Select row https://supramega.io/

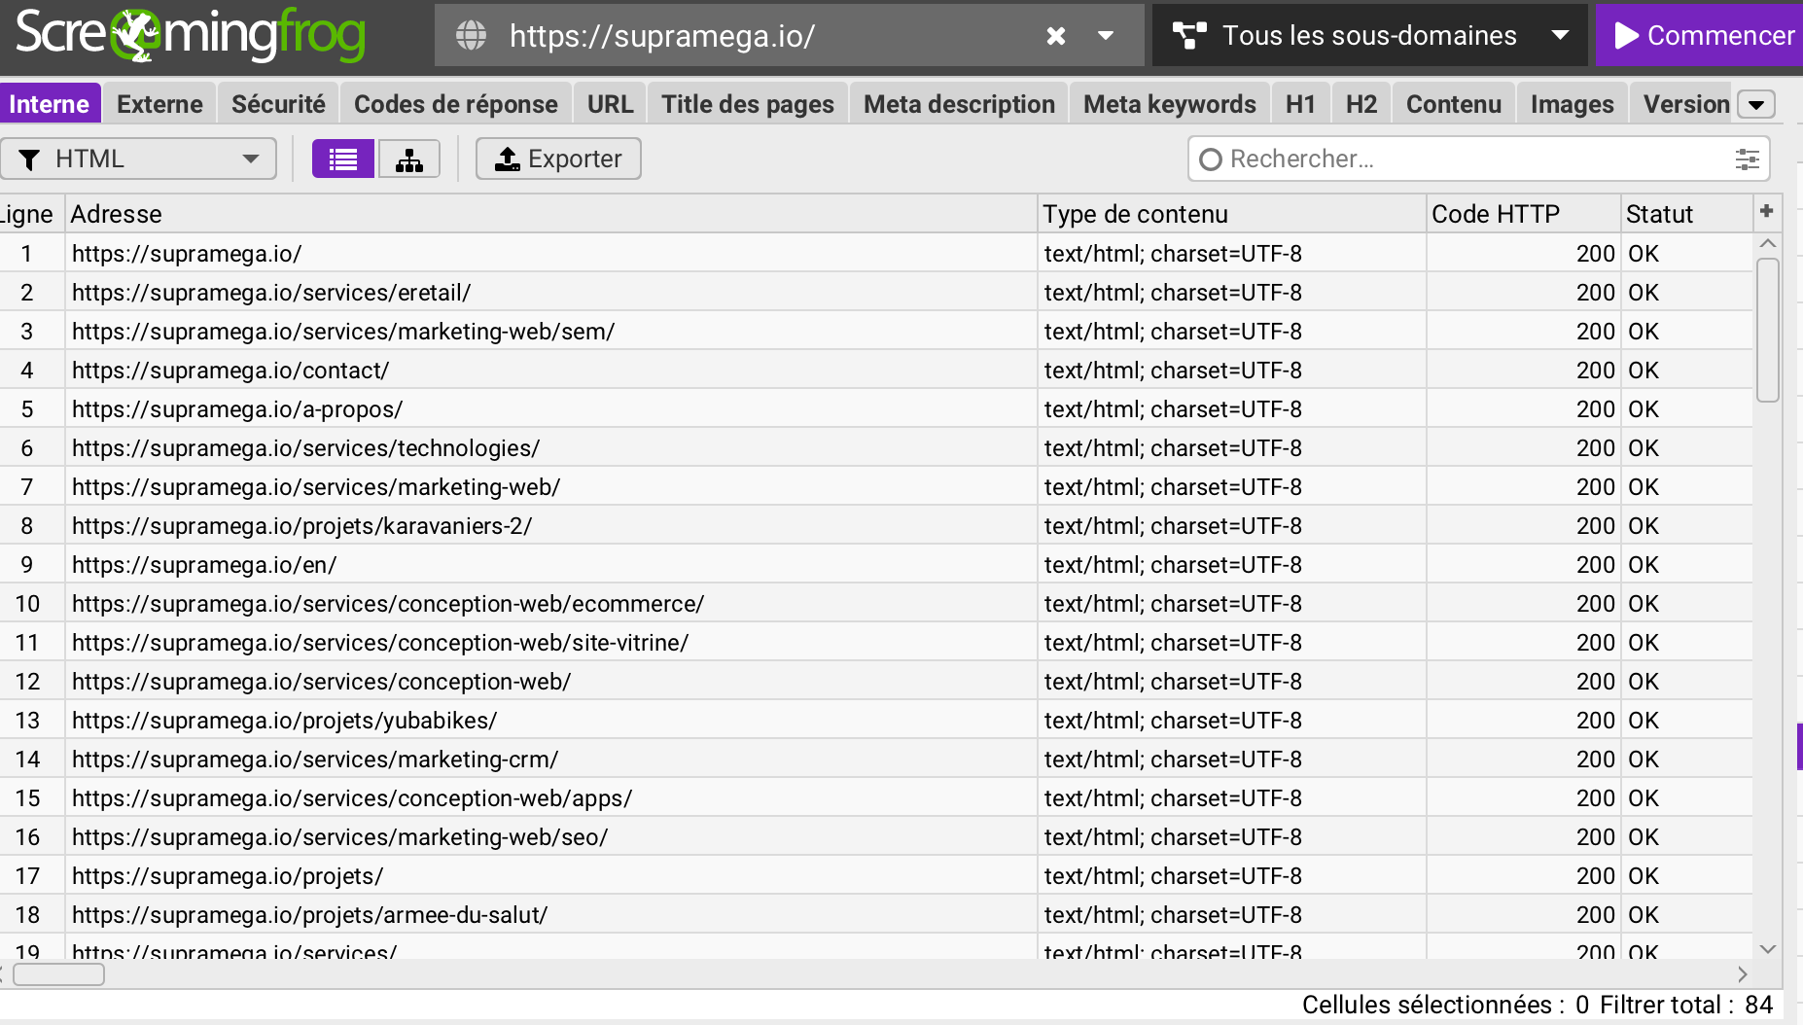875,253
